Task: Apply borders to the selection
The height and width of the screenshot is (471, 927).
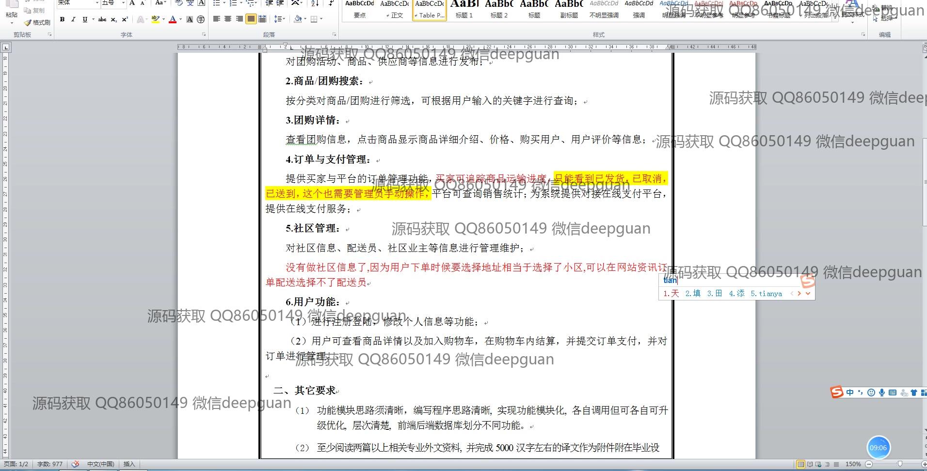Action: [x=314, y=19]
